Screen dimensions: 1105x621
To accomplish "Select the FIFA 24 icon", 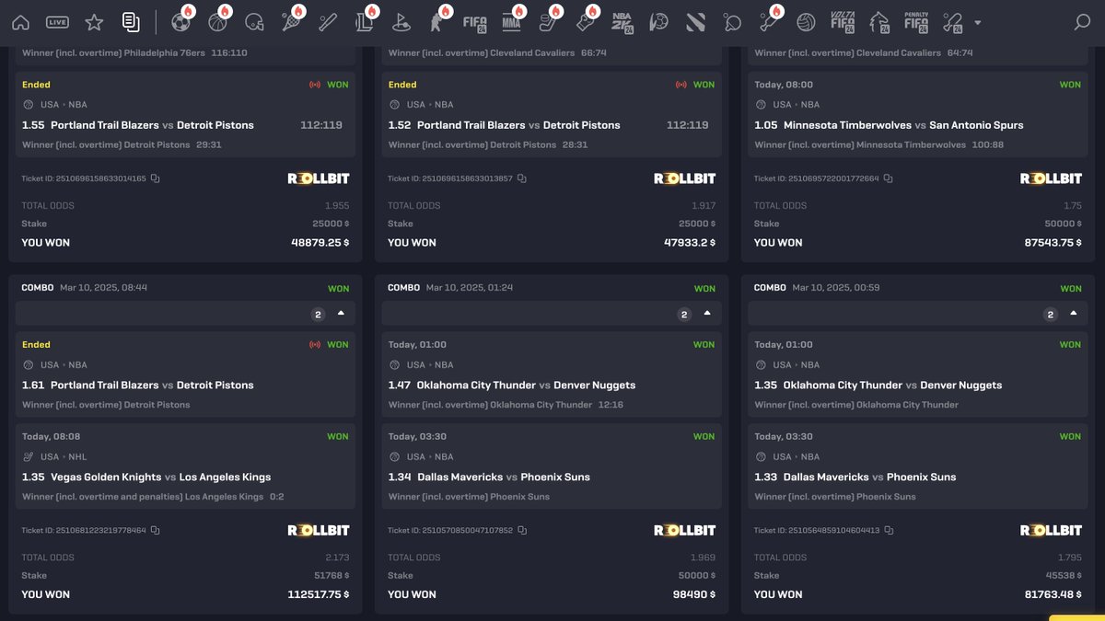I will pyautogui.click(x=474, y=22).
